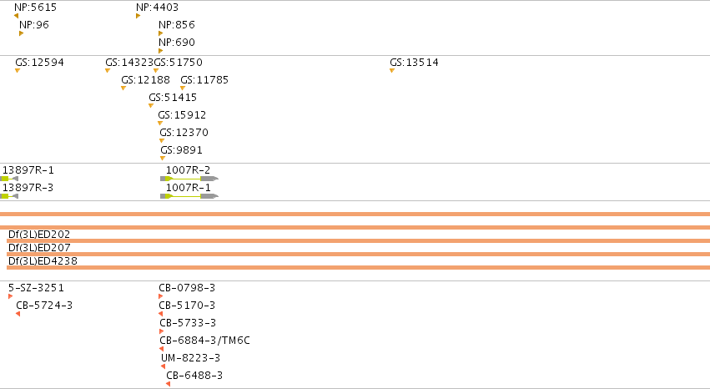The image size is (710, 389).
Task: Click the GS:12370 insertion label
Action: (184, 133)
